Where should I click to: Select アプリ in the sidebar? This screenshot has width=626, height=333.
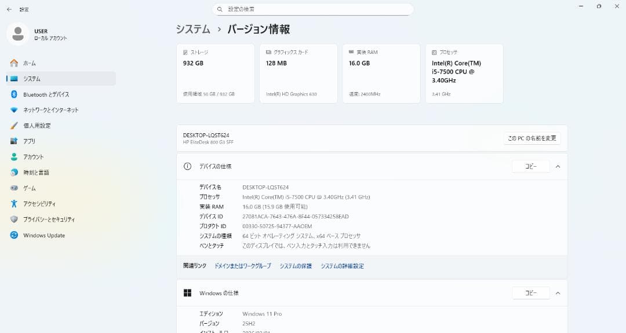click(61, 141)
